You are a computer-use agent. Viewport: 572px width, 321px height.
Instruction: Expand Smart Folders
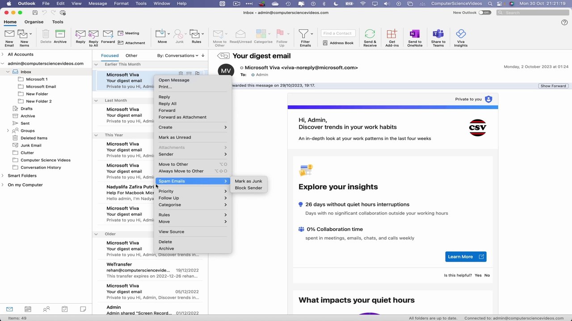pos(3,176)
